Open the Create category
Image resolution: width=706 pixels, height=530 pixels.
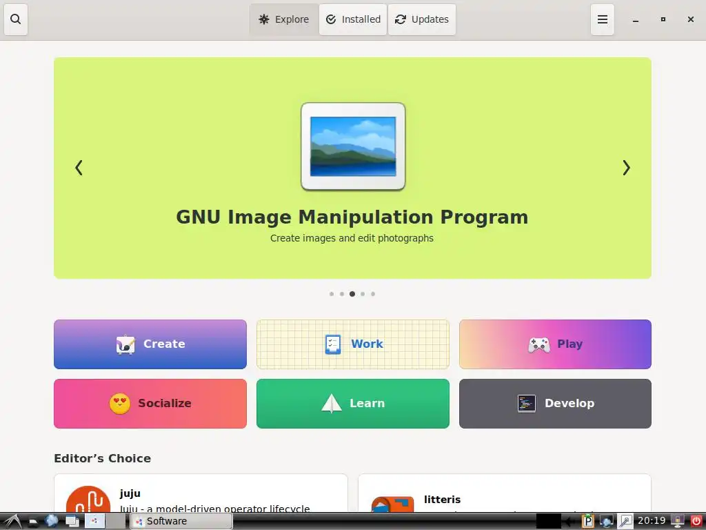point(150,344)
